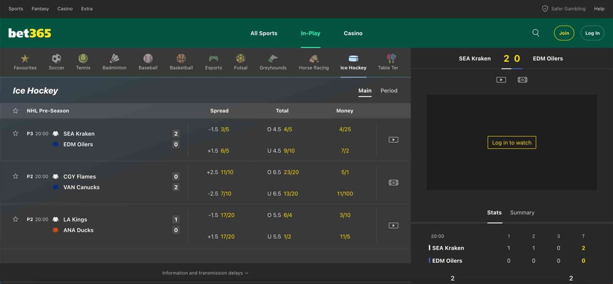Select EDM Oilers moneyline 7/2
The image size is (613, 284).
[x=345, y=151]
